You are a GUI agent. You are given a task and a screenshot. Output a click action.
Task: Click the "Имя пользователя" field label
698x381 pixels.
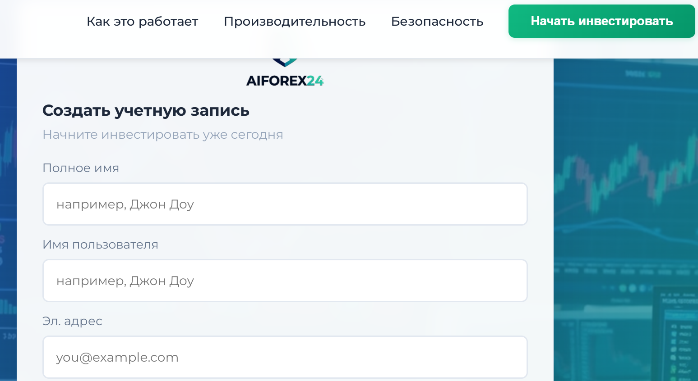pos(100,245)
